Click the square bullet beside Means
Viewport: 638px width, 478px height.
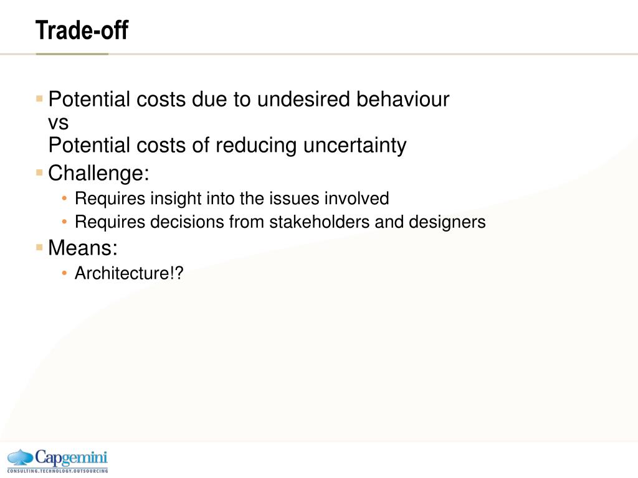click(x=39, y=247)
